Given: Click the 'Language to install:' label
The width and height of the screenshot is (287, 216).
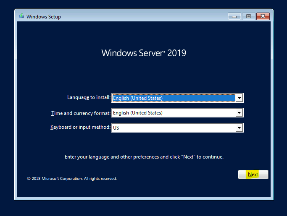Looking at the screenshot, I should click(x=89, y=97).
